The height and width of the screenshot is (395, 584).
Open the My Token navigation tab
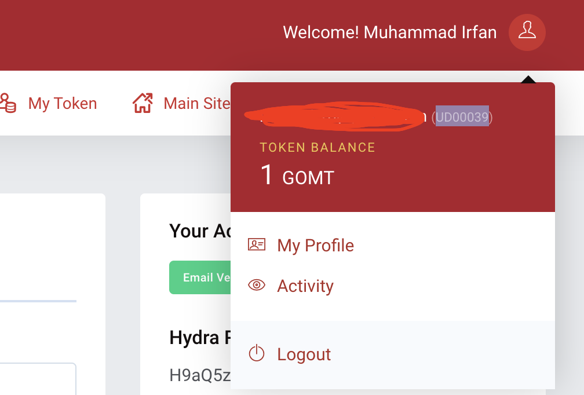pyautogui.click(x=62, y=104)
